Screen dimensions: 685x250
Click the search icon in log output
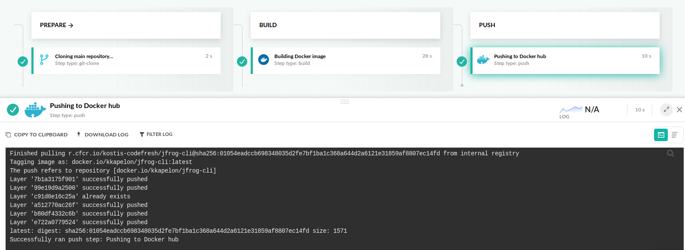click(x=670, y=154)
